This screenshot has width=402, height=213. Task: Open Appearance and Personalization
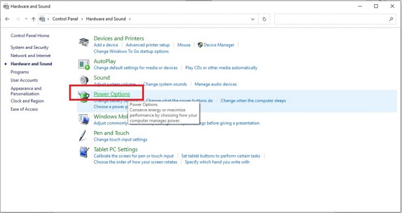pos(26,91)
